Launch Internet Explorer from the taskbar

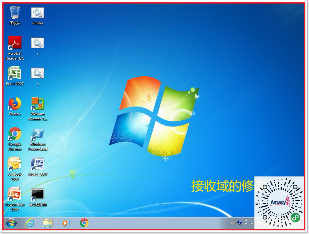point(30,223)
